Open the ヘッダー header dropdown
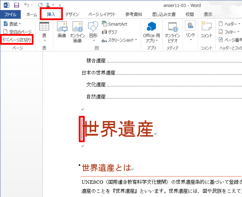242x197 pixels. pyautogui.click(x=230, y=24)
